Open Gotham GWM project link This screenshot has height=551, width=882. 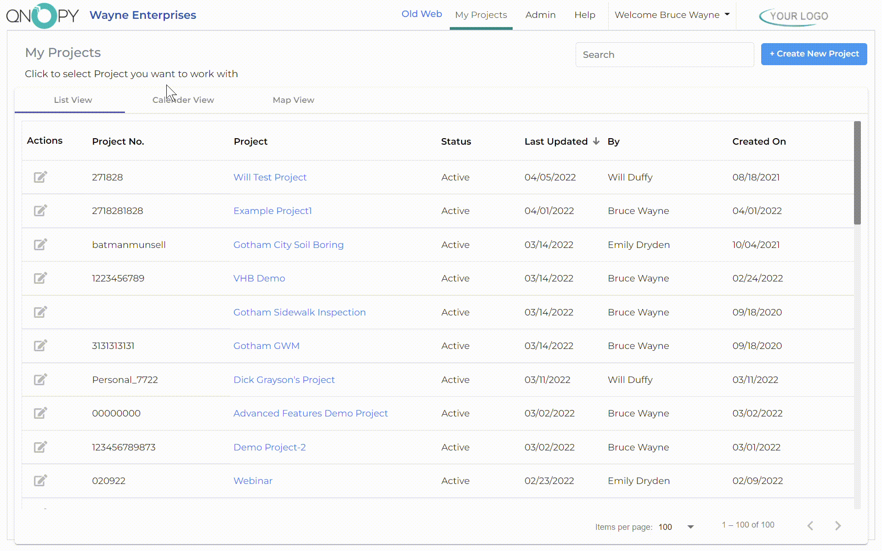266,346
